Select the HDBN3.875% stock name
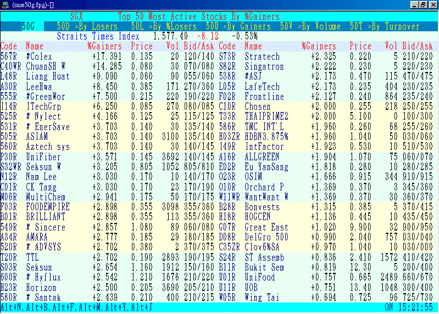 click(266, 137)
